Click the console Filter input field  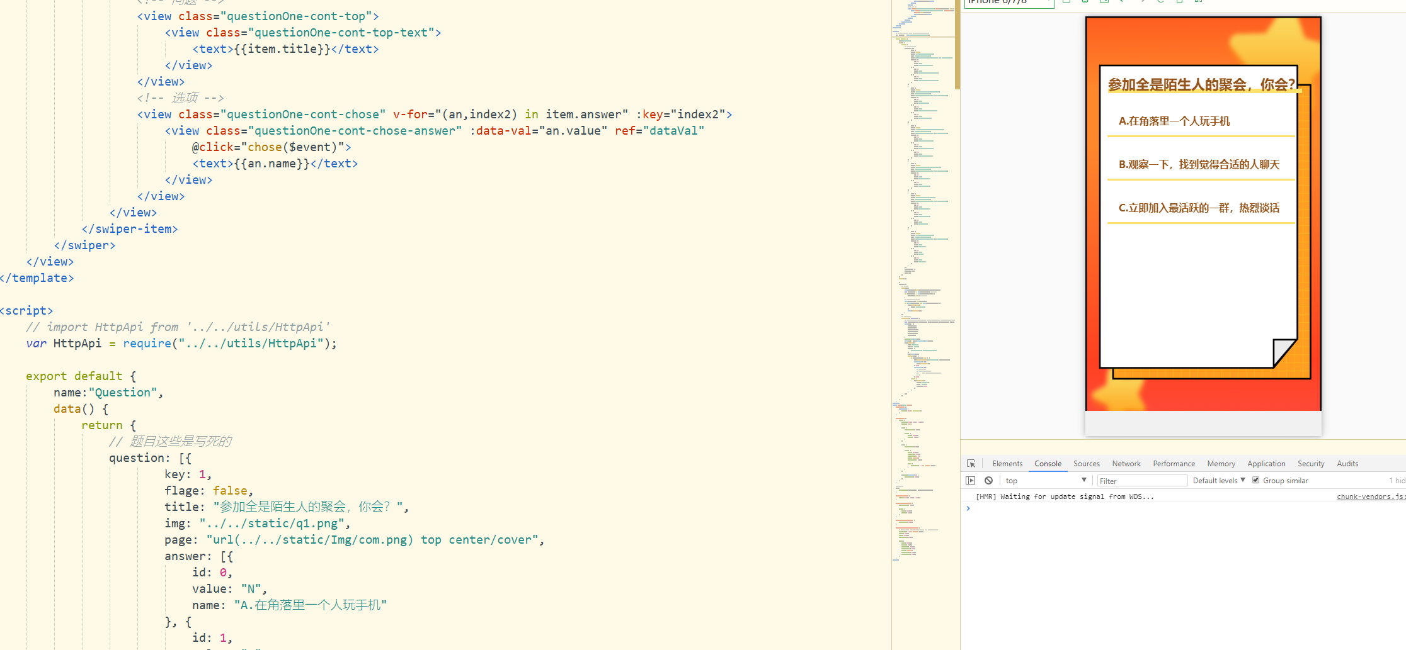tap(1141, 481)
